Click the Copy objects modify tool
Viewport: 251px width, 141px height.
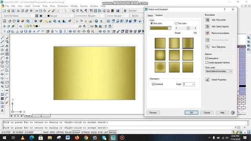click(7, 42)
